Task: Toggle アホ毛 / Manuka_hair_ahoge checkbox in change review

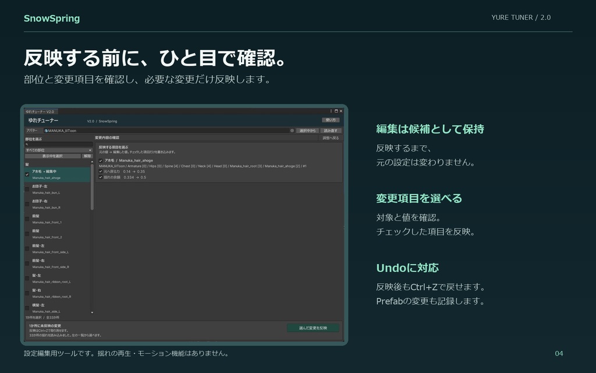Action: point(101,161)
